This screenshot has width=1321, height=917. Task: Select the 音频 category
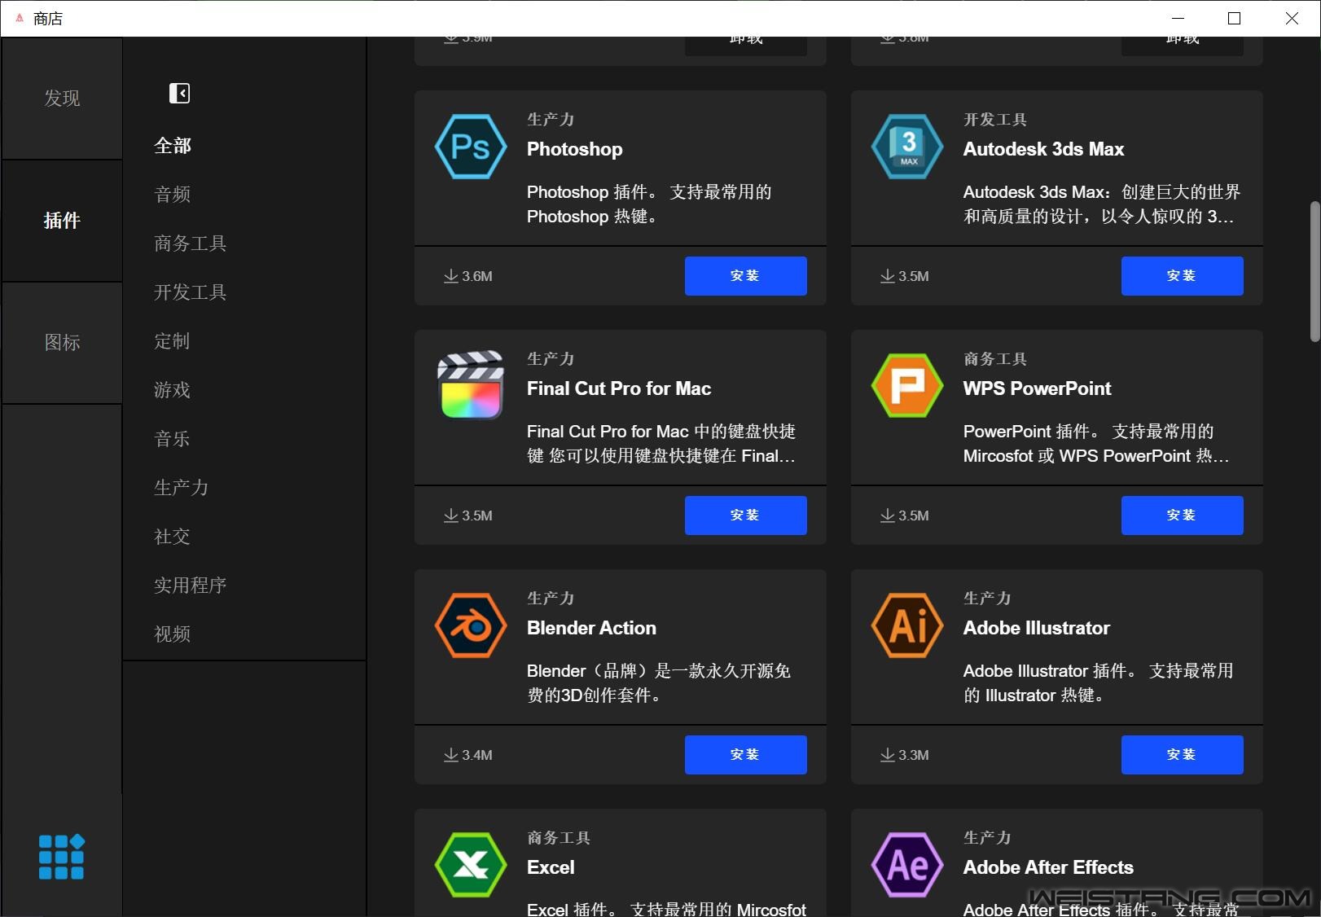coord(173,195)
